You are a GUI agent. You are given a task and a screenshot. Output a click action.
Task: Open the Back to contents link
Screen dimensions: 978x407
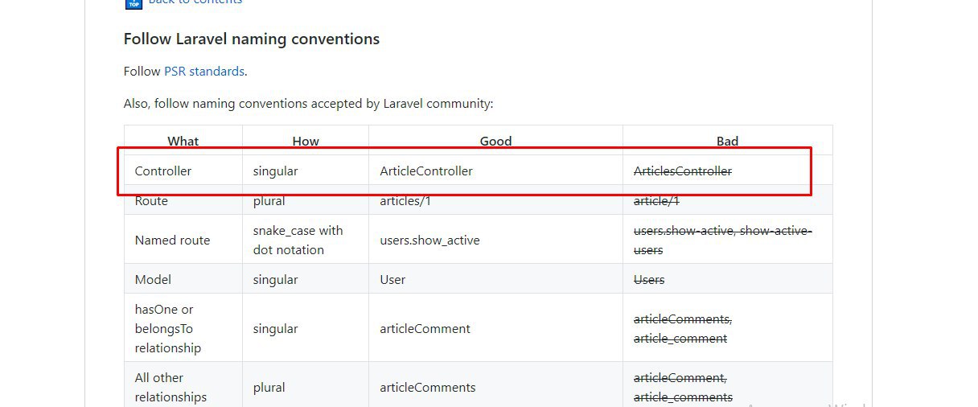click(195, 2)
